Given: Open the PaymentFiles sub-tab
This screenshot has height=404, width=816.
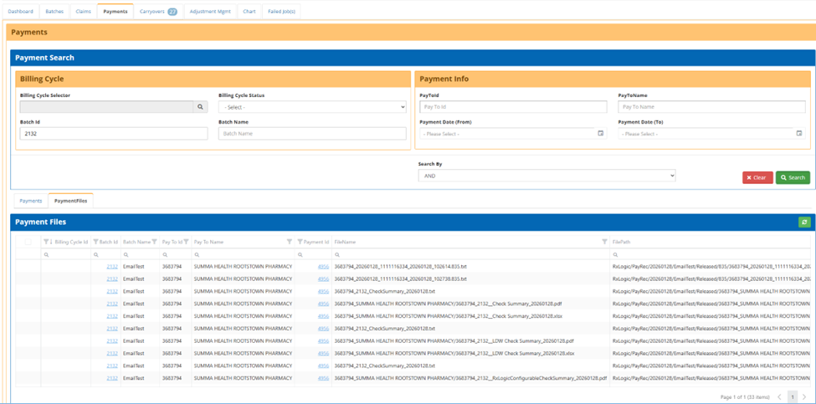Looking at the screenshot, I should pos(70,201).
